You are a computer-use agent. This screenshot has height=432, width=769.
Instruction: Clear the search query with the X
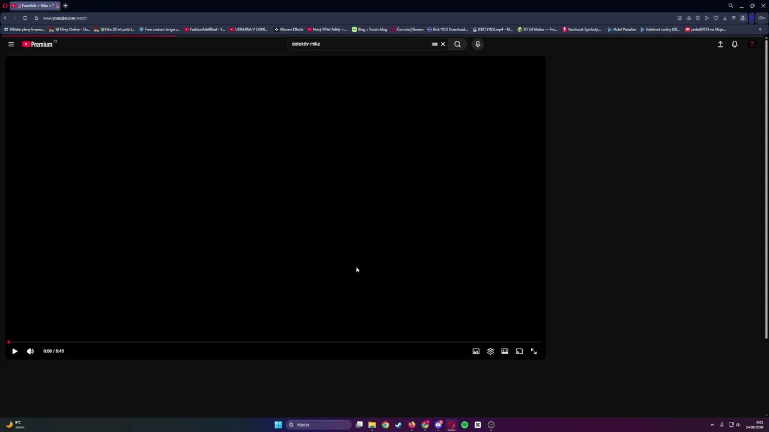[443, 44]
